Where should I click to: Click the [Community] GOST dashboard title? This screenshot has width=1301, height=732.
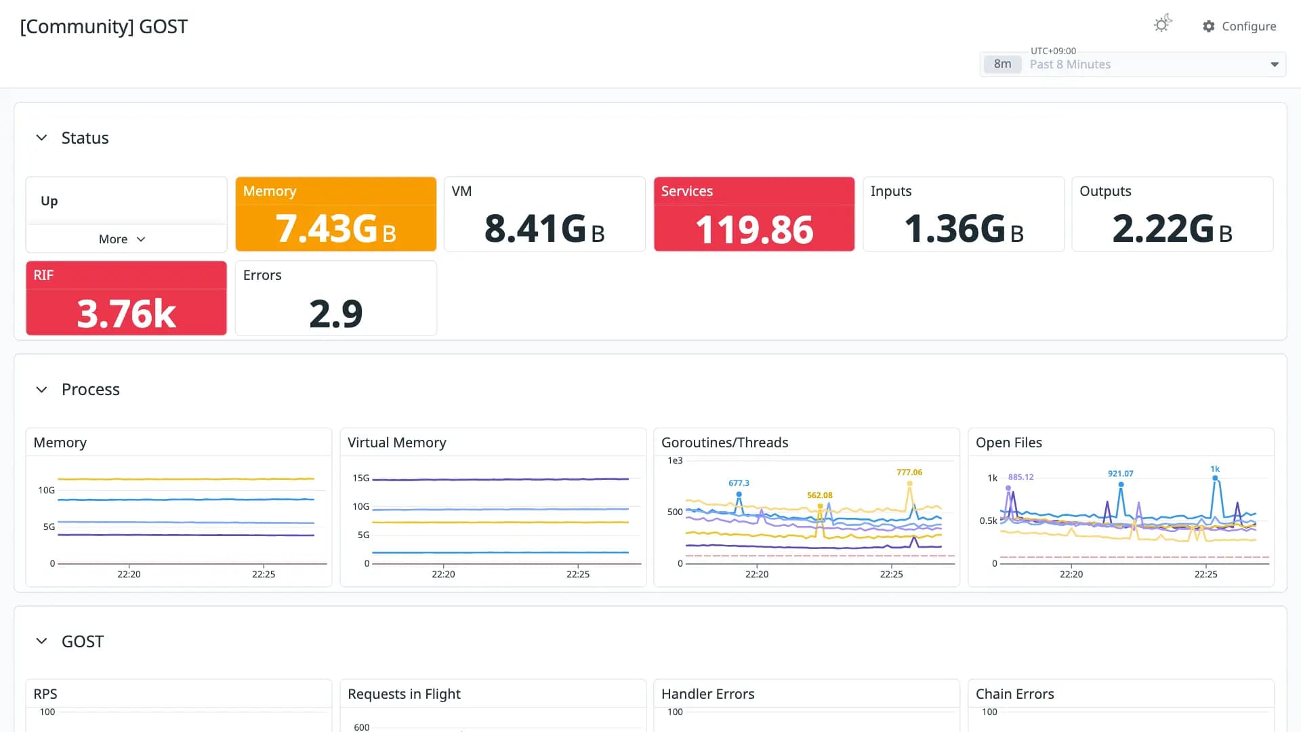point(104,26)
